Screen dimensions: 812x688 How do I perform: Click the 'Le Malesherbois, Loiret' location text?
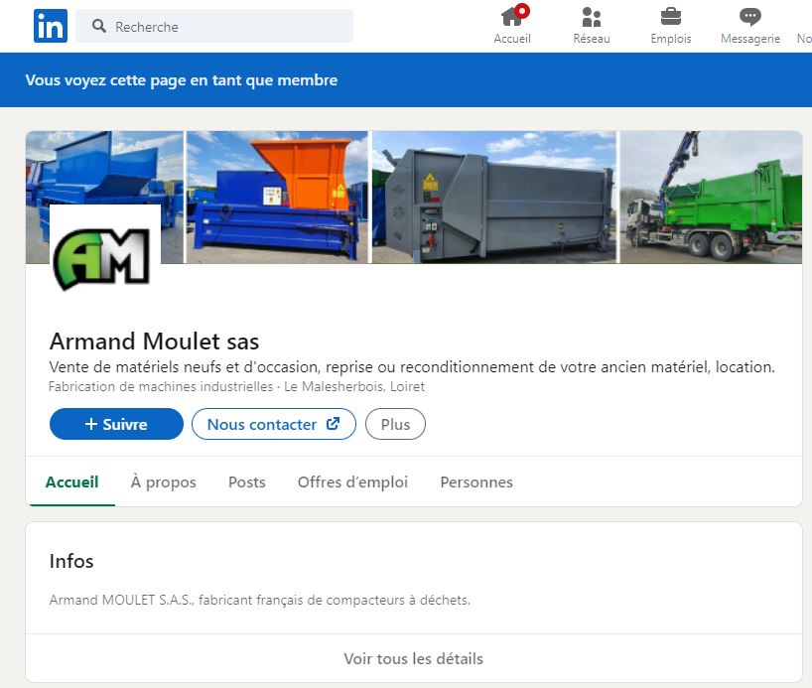coord(354,386)
